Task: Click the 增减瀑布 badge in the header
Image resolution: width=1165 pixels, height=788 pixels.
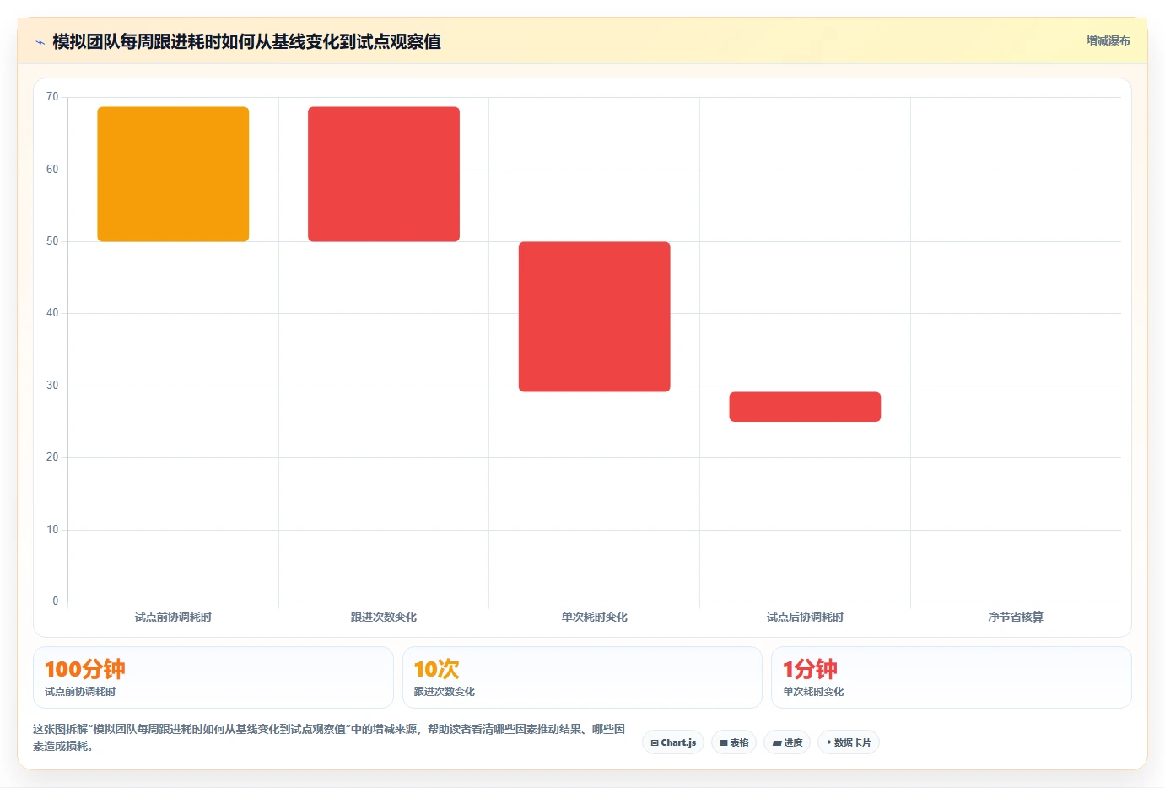Action: coord(1108,40)
